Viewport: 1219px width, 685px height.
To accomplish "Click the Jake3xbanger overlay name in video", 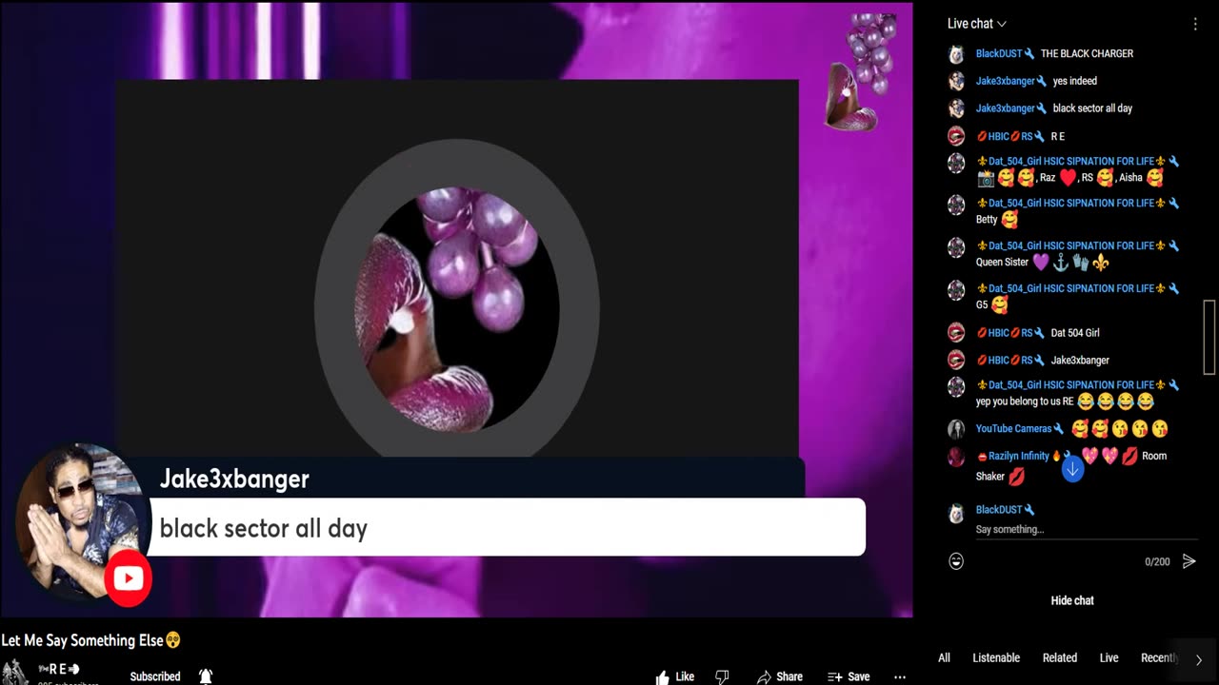I will pyautogui.click(x=234, y=479).
